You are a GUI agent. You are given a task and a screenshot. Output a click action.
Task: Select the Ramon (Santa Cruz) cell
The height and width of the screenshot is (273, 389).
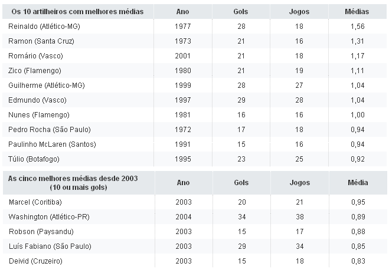click(41, 41)
